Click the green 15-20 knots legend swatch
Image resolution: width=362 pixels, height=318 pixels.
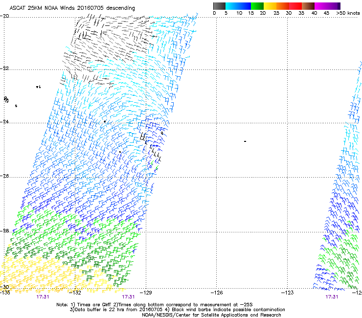[x=257, y=6]
